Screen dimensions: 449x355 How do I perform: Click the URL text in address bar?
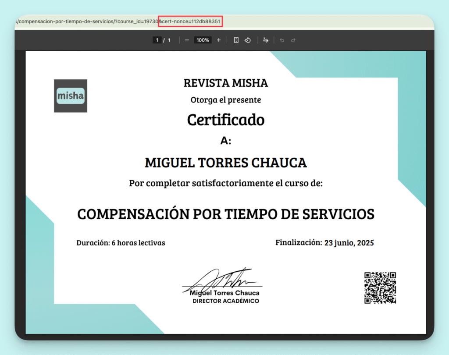point(118,21)
